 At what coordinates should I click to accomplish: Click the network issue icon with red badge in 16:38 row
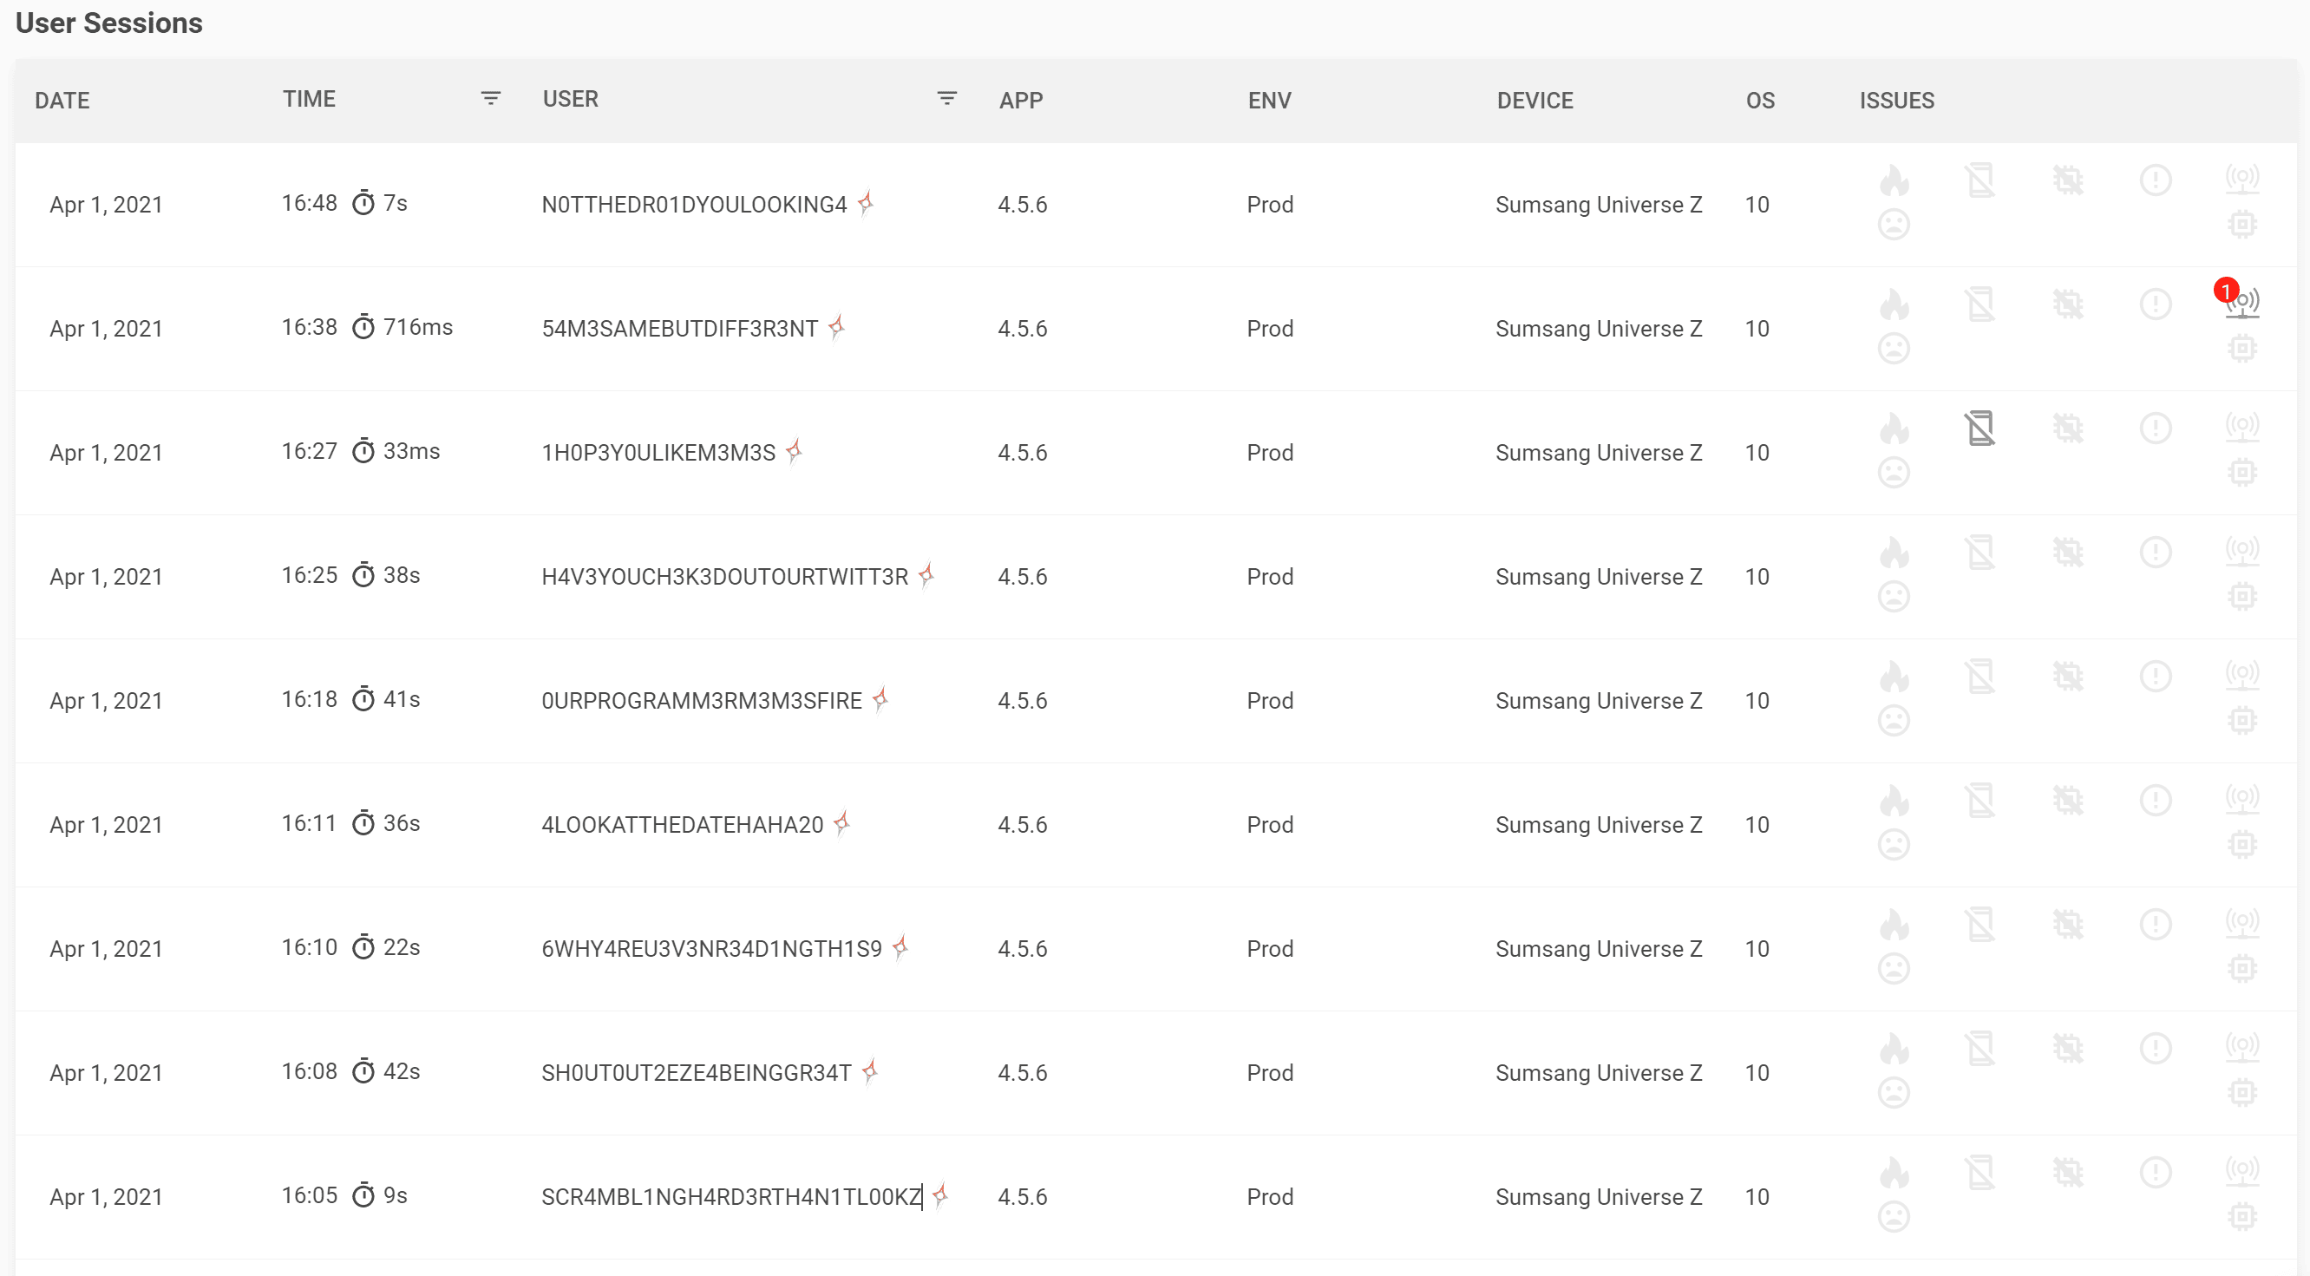tap(2241, 303)
